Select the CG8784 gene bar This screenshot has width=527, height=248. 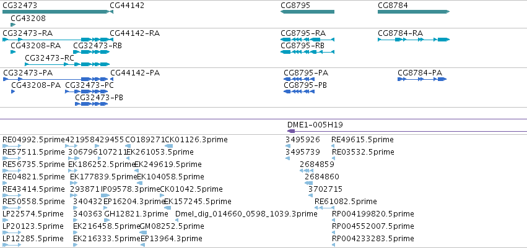coord(414,12)
